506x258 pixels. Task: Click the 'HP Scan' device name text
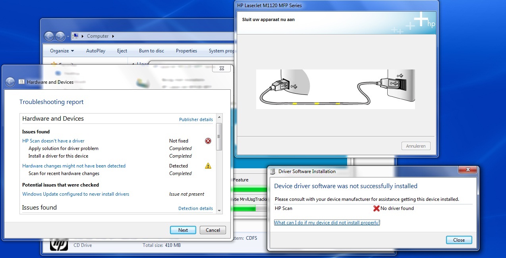(x=284, y=208)
